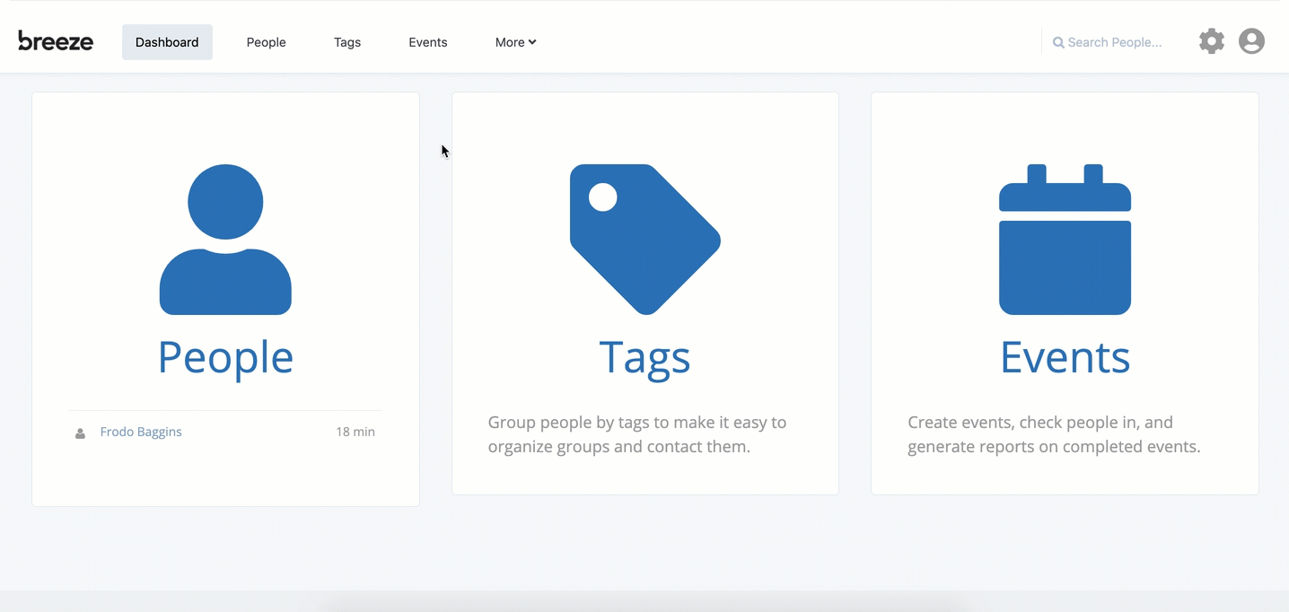Open the Tags card heading
Viewport: 1289px width, 612px height.
(x=645, y=357)
